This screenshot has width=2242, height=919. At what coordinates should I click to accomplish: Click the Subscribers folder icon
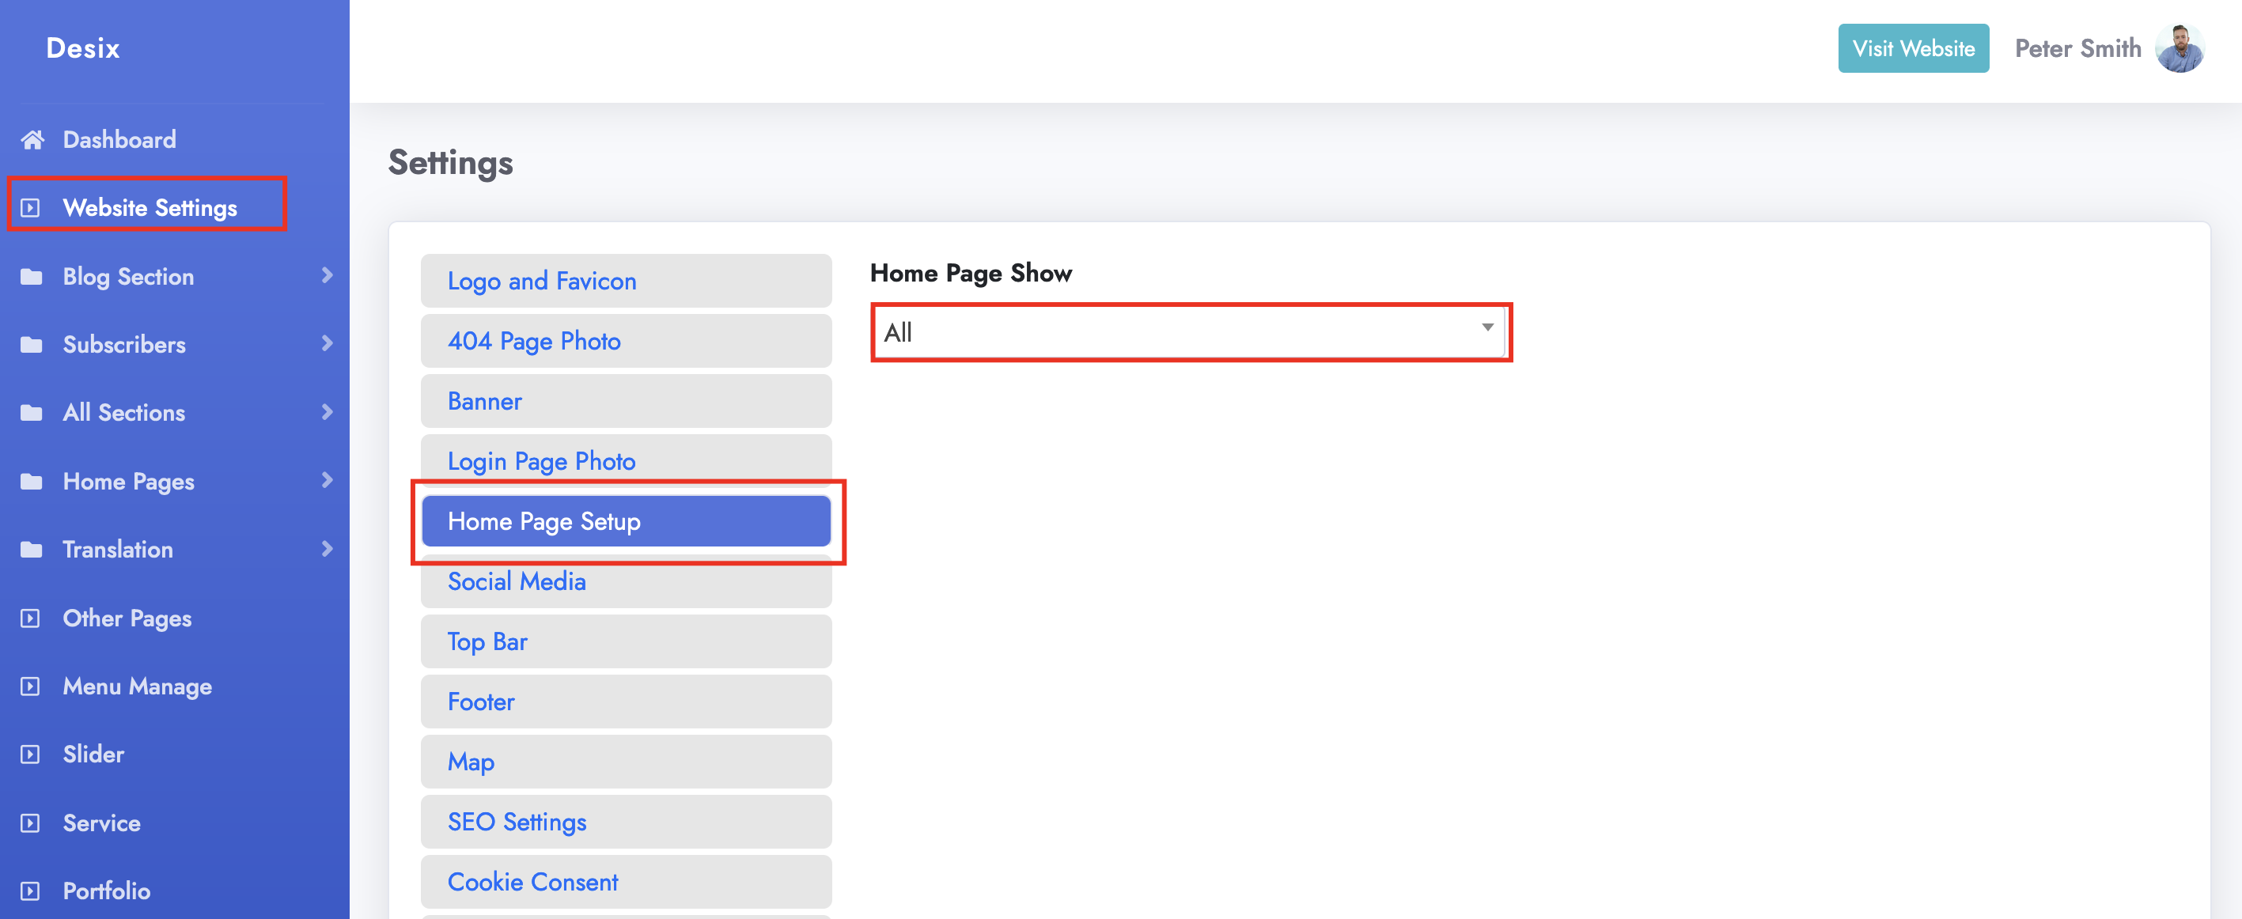(x=32, y=345)
